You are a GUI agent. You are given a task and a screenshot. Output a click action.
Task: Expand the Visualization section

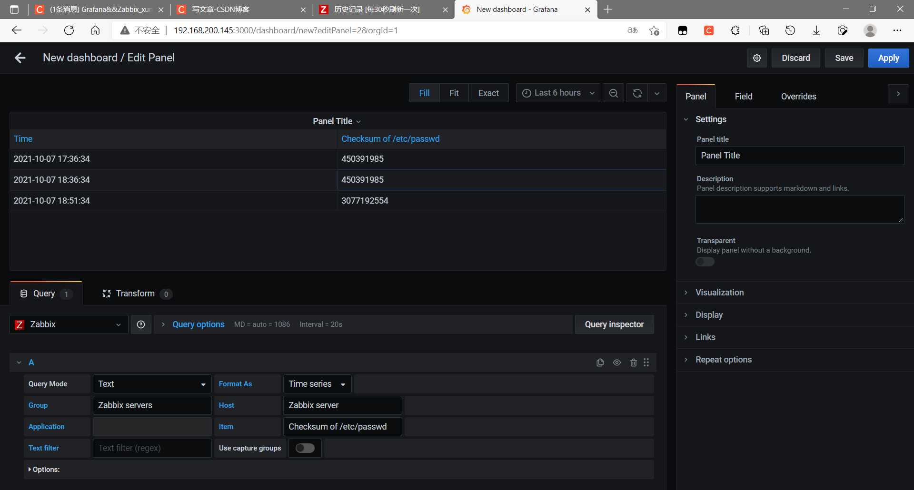pos(719,292)
